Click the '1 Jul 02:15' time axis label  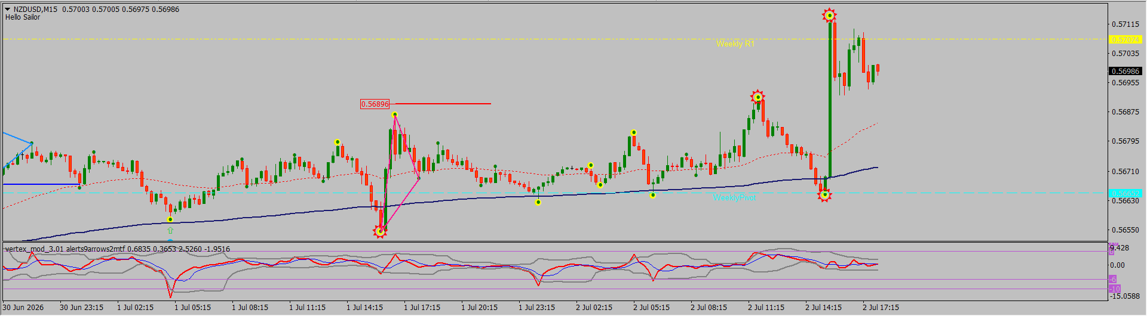coord(136,308)
